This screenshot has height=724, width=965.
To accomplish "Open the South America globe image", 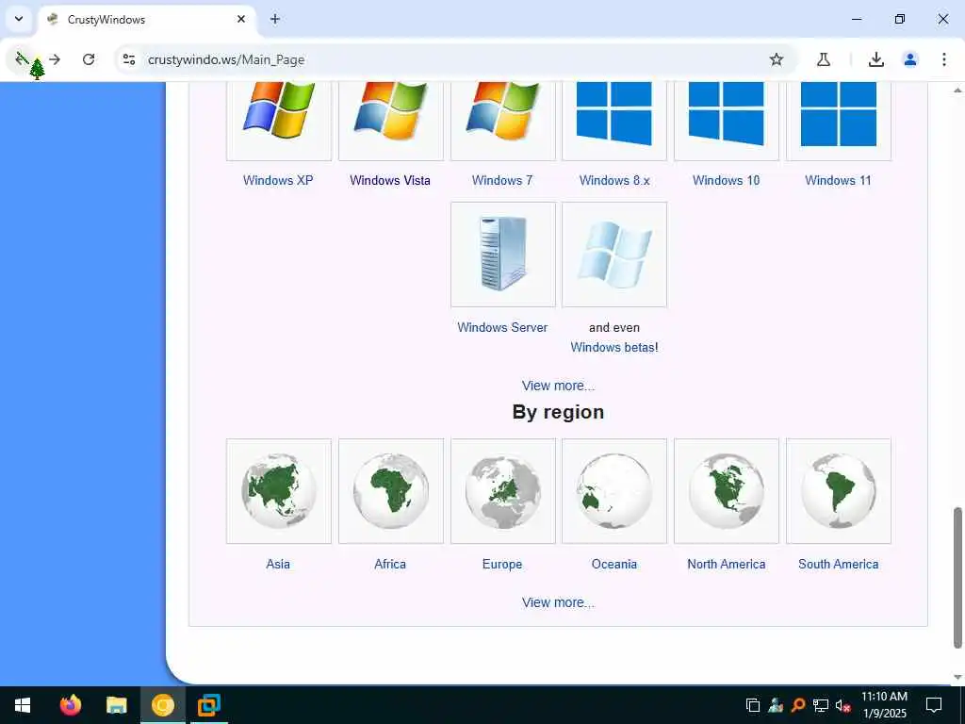I will point(838,491).
